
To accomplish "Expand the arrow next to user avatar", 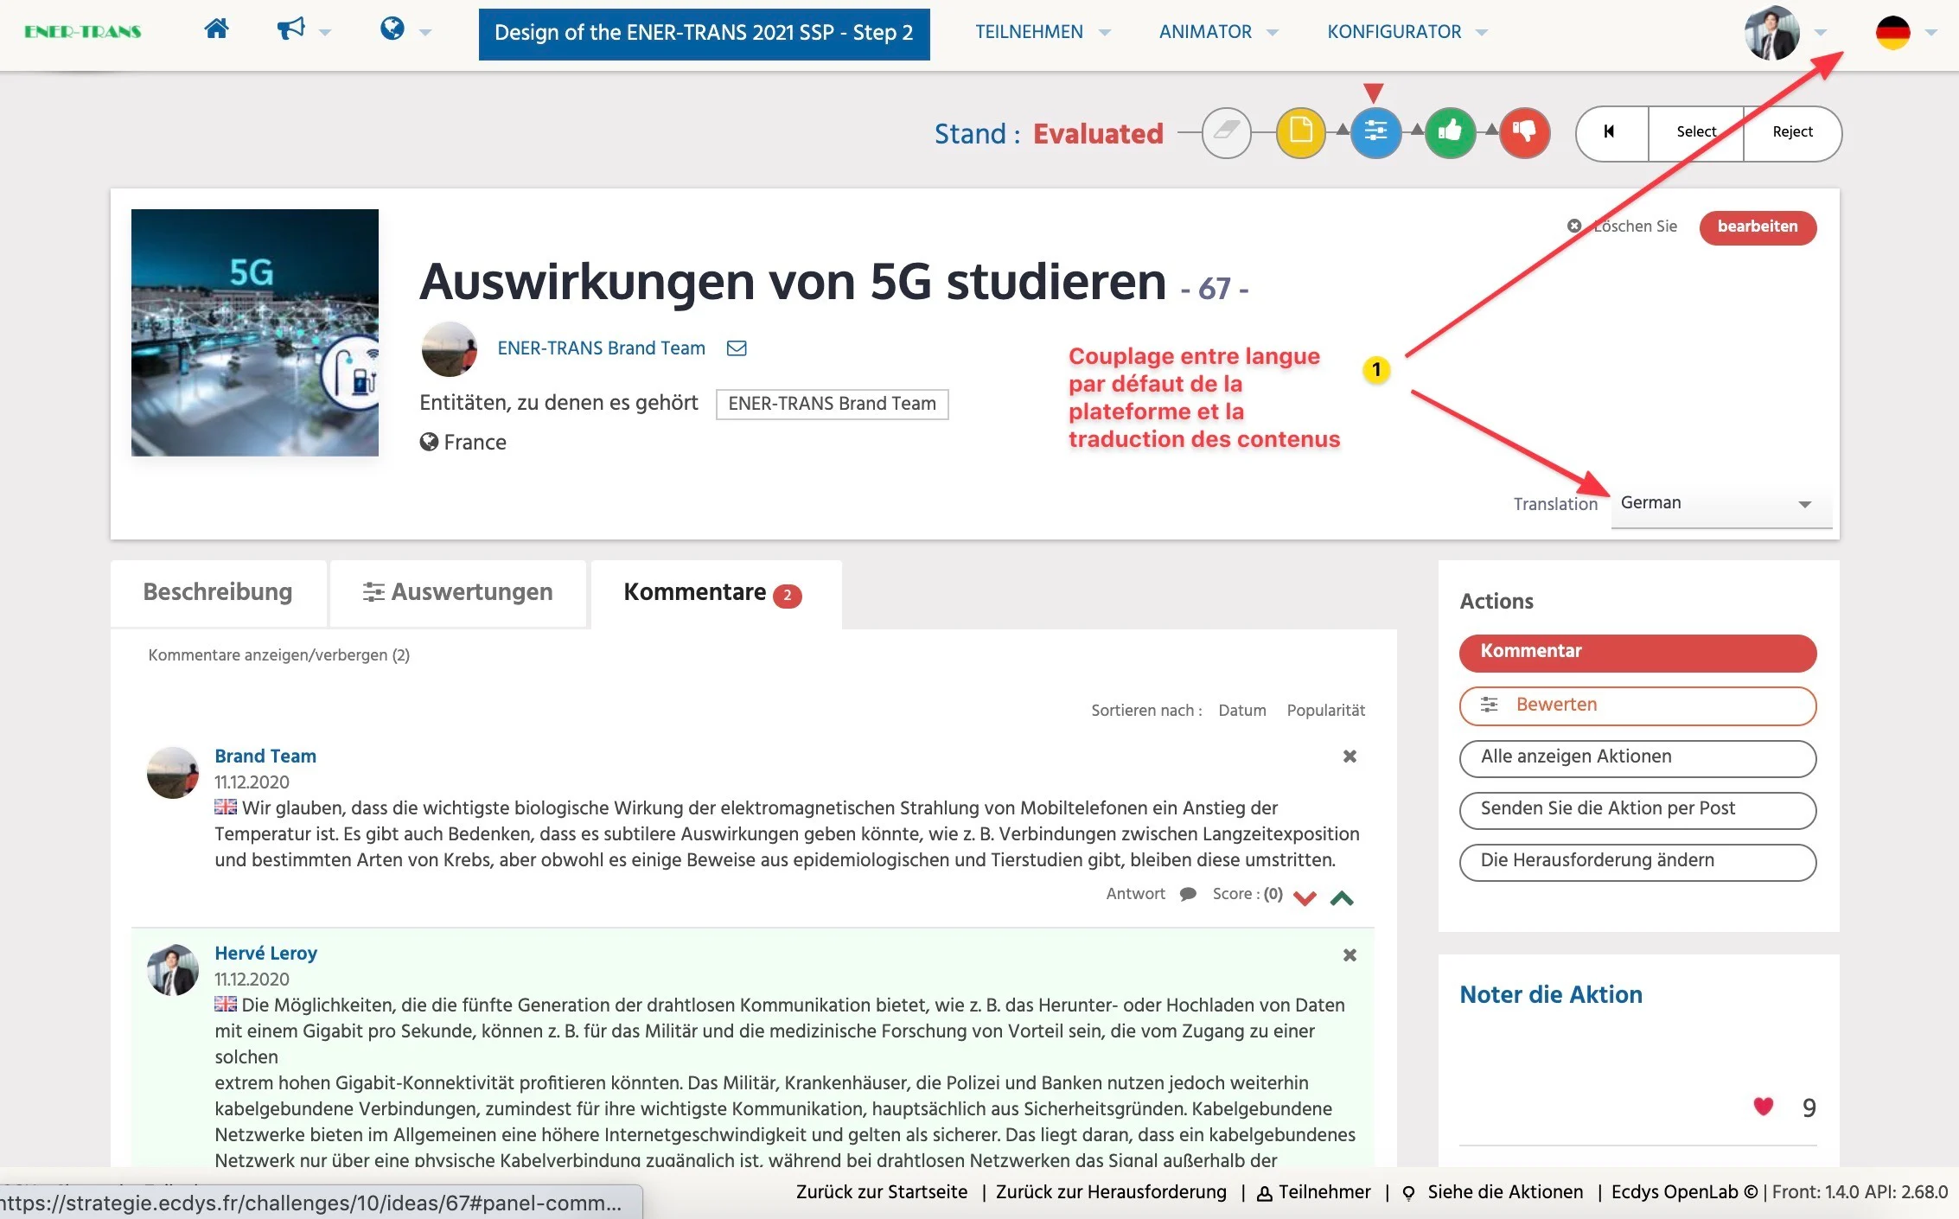I will coord(1821,33).
